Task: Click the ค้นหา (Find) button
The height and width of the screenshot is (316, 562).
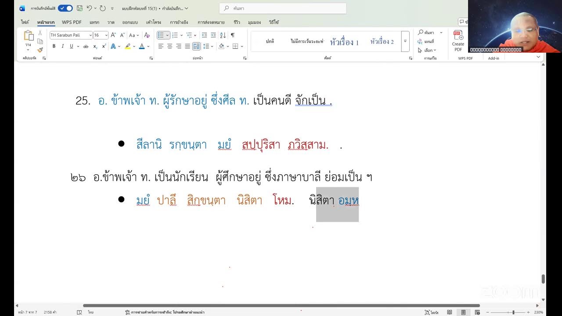Action: [426, 32]
